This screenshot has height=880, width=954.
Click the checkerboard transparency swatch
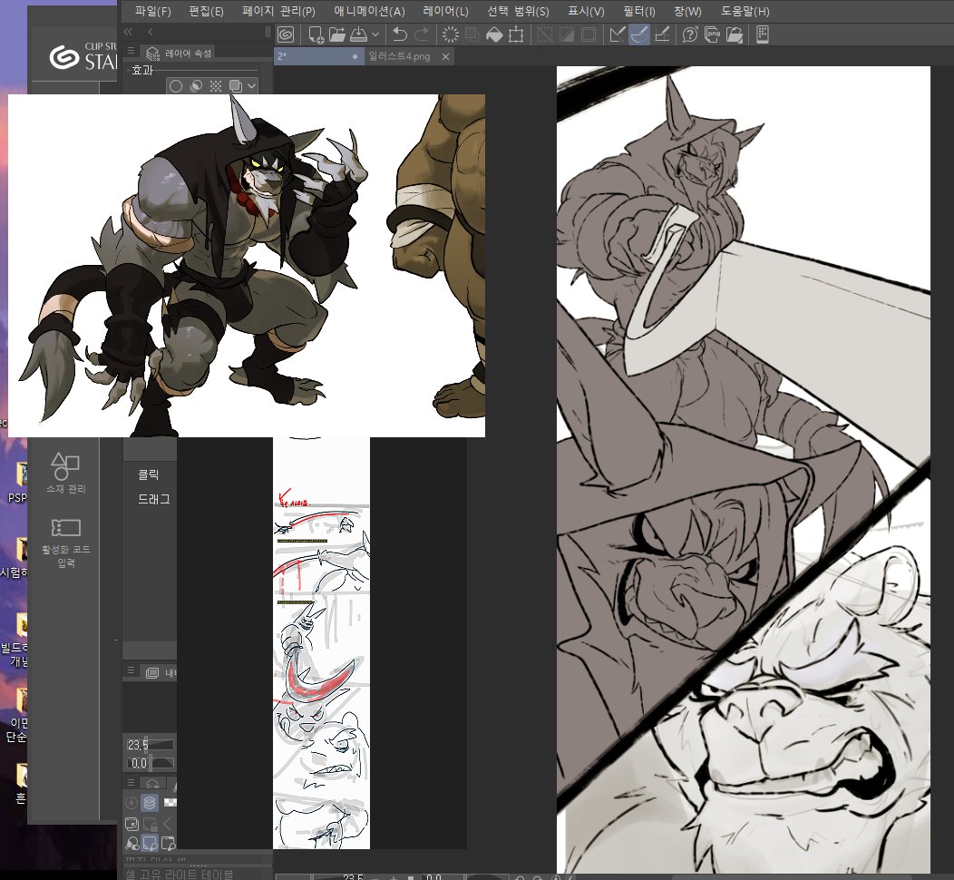pyautogui.click(x=170, y=803)
